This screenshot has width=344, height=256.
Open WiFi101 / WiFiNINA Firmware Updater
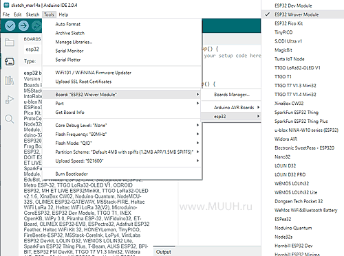pos(122,73)
